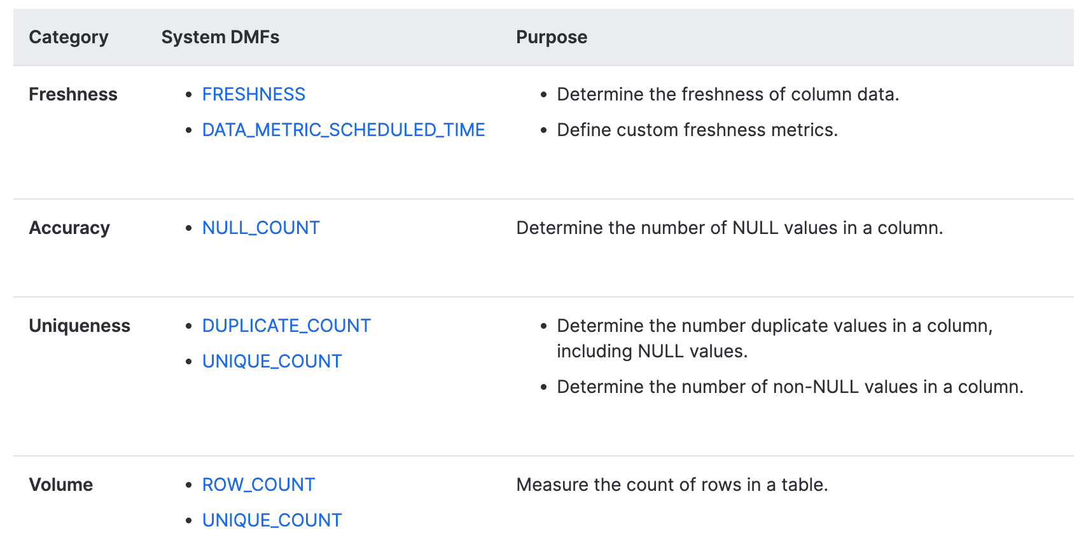The image size is (1079, 557).
Task: Open the DATA_METRIC_SCHEDULED_TIME link
Action: tap(344, 130)
